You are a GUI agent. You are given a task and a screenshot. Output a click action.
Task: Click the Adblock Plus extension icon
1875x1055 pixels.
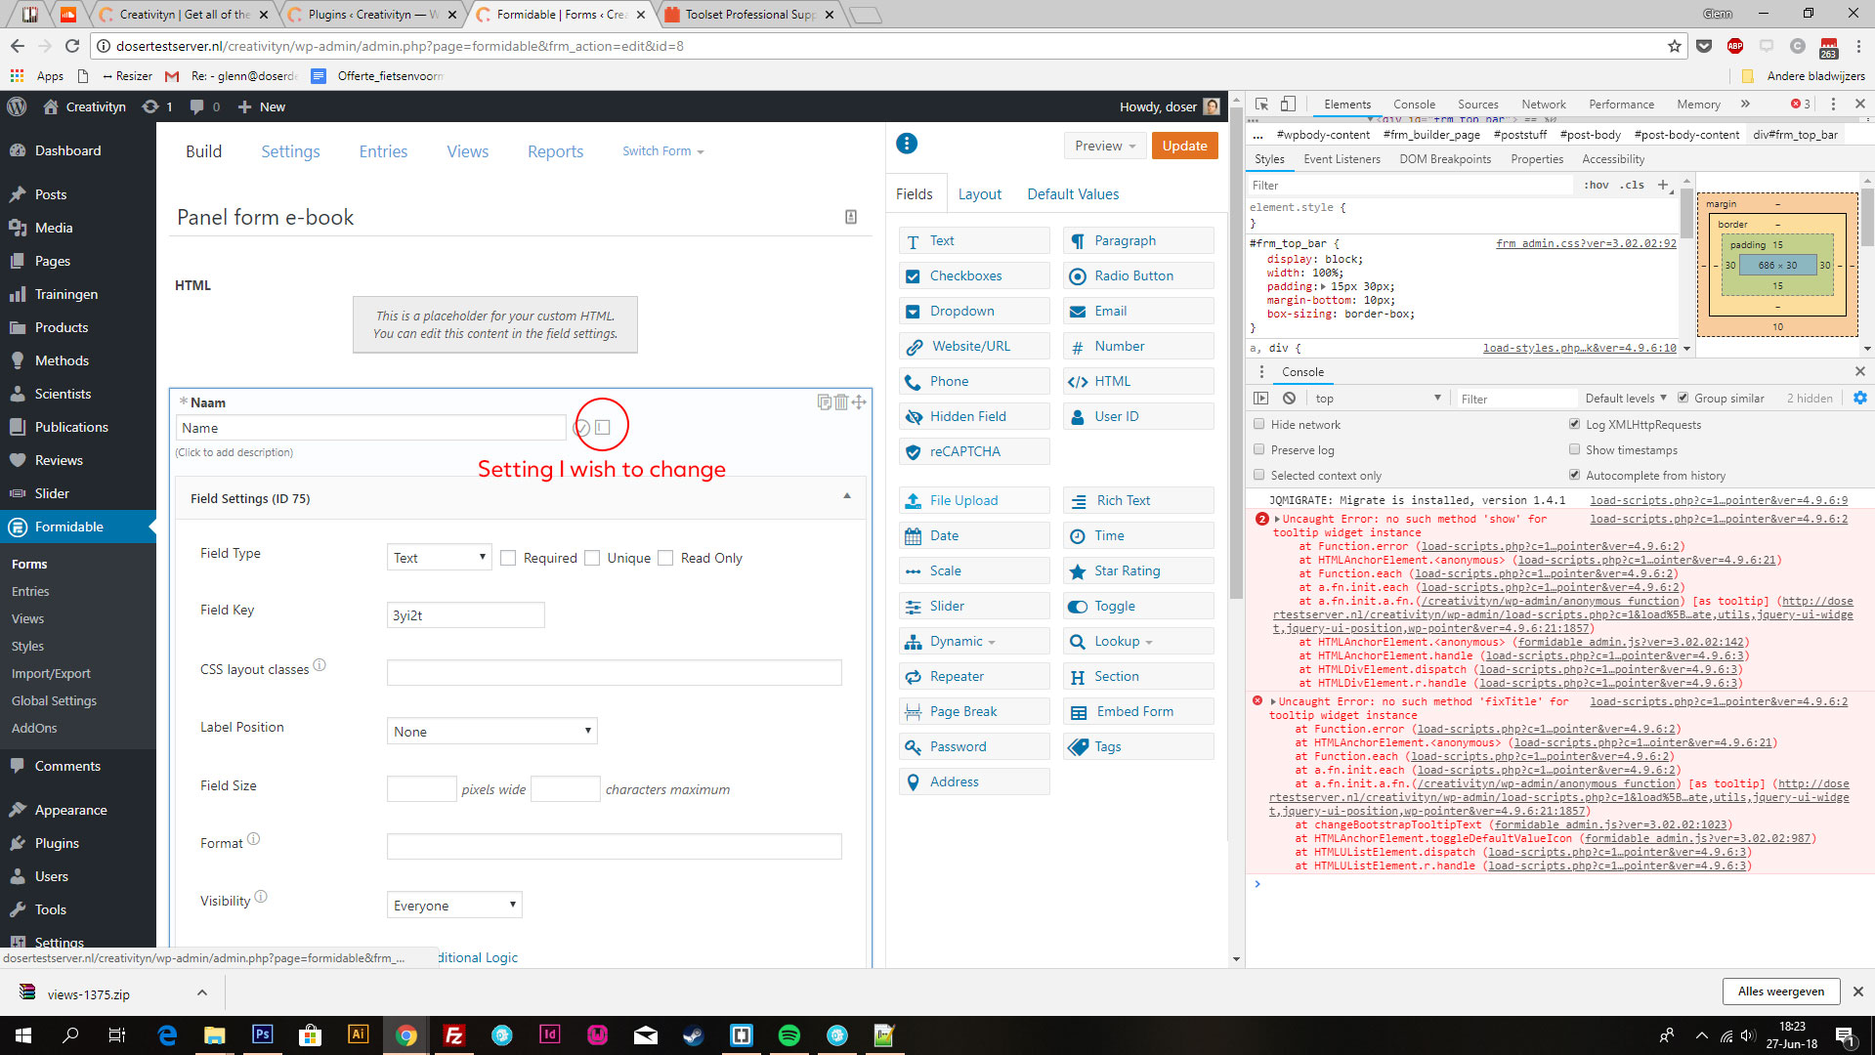tap(1735, 46)
